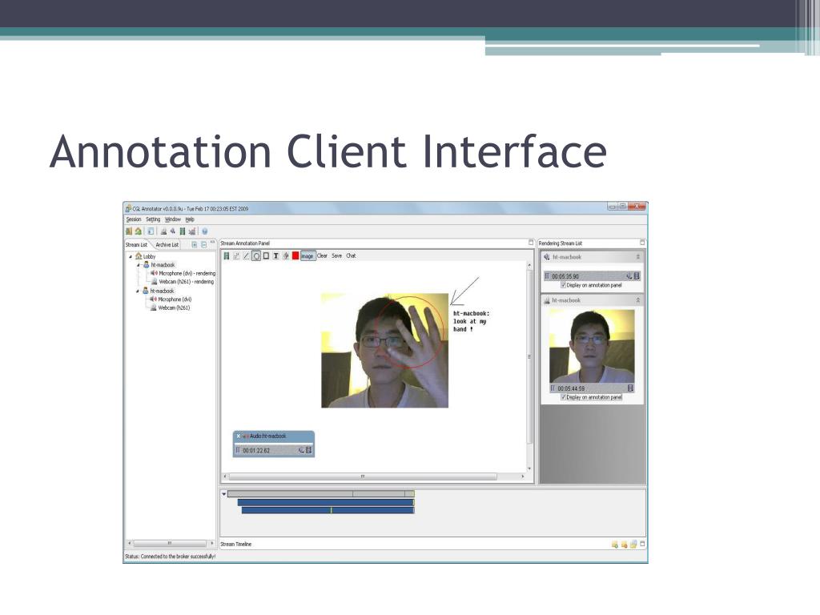The height and width of the screenshot is (615, 820).
Task: Click the horizontal scrollbar under the stream tree
Action: pos(170,544)
